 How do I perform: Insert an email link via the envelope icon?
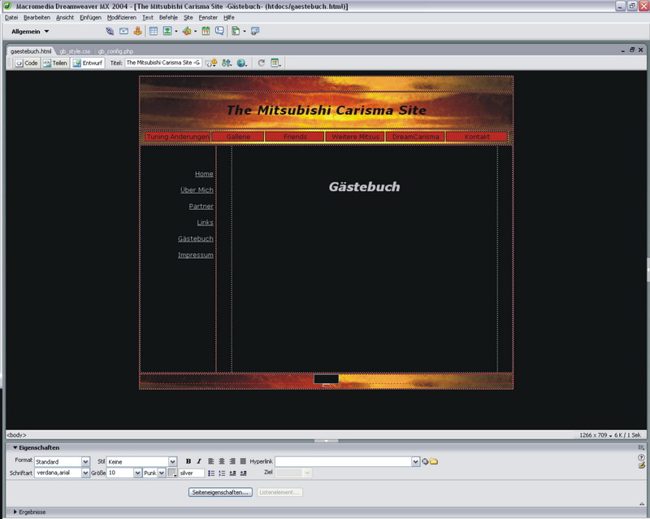coord(124,31)
